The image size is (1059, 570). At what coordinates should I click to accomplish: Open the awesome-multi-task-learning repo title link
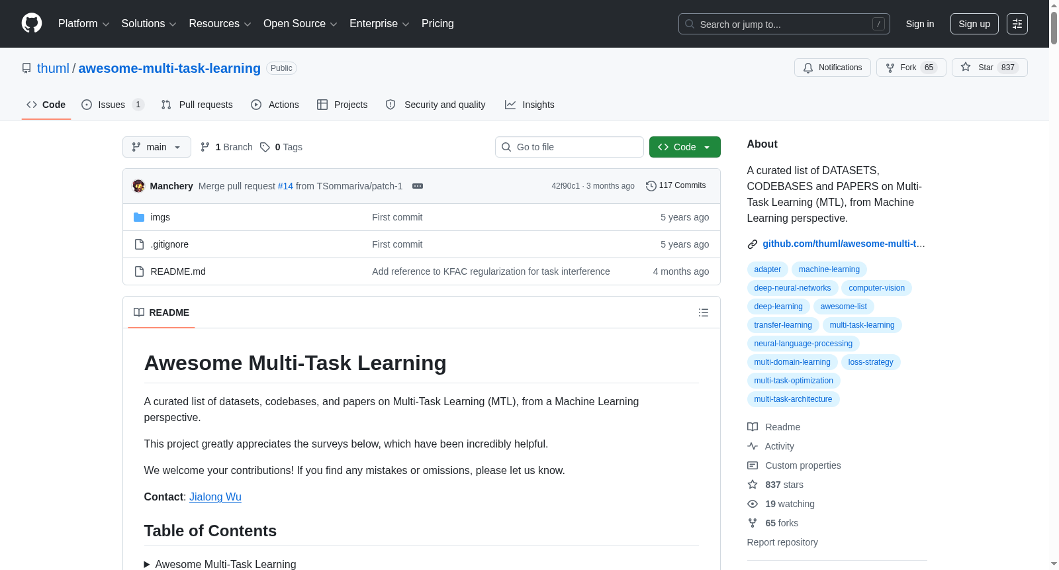click(169, 68)
